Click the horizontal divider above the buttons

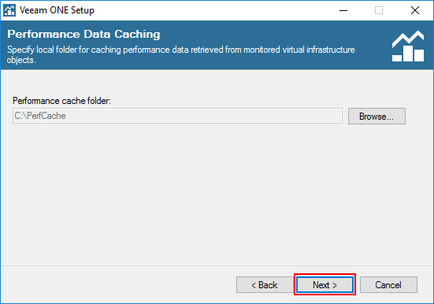click(x=217, y=265)
